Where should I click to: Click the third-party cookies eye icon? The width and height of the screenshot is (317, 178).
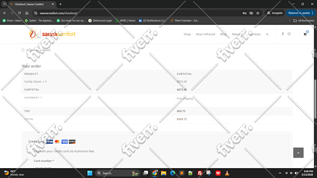point(251,13)
